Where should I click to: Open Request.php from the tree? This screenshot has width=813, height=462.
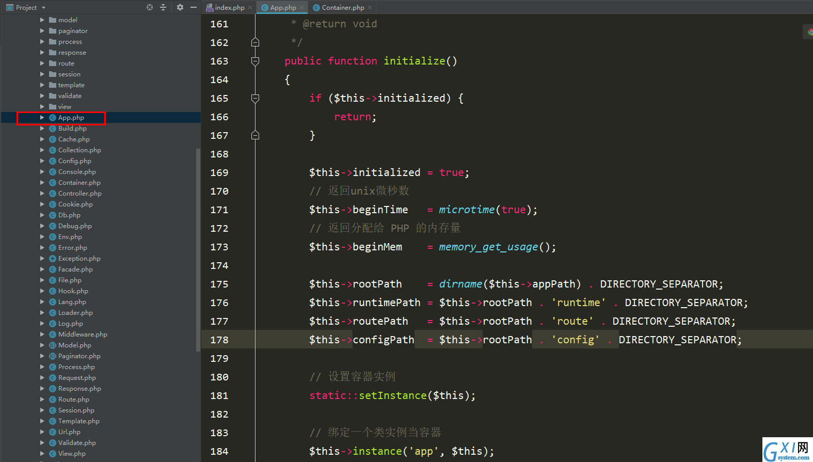tap(77, 378)
